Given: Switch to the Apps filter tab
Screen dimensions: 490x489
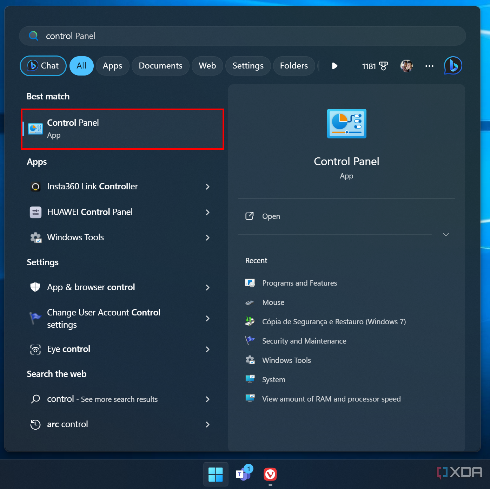Looking at the screenshot, I should pos(113,66).
